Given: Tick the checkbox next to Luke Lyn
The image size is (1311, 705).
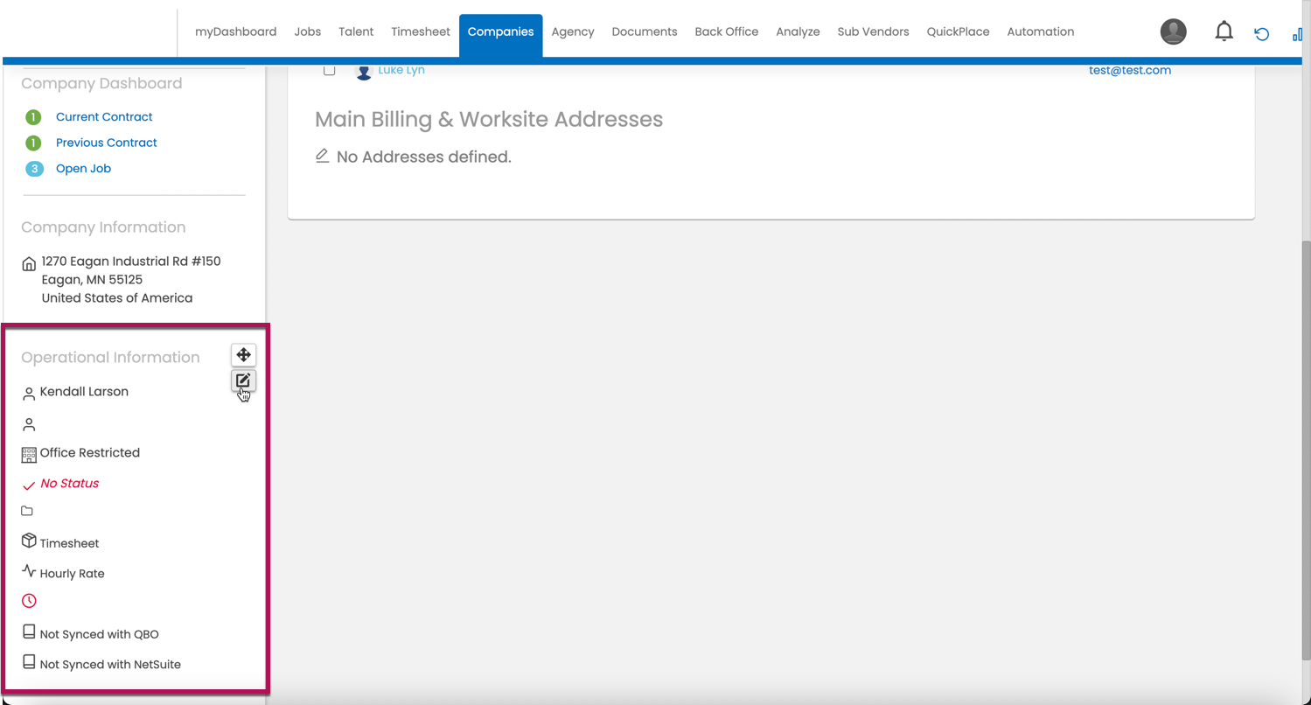Looking at the screenshot, I should tap(329, 70).
